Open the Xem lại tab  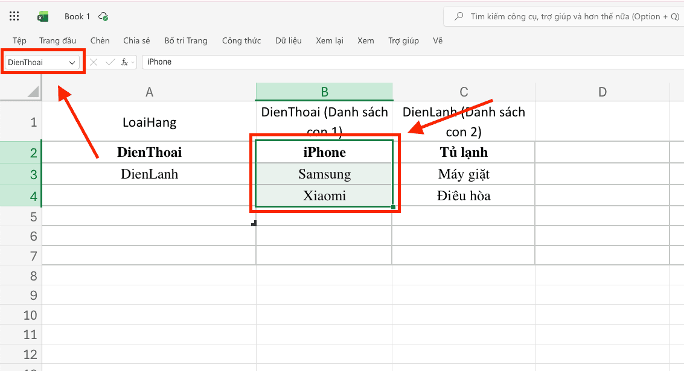pos(330,40)
